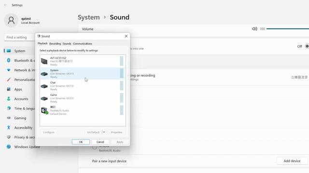This screenshot has width=309, height=173.
Task: Click the Personalization brush icon
Action: click(9, 80)
